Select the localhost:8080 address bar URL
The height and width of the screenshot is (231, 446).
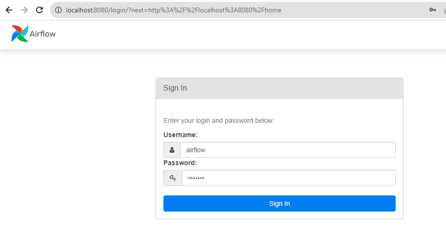coord(173,10)
